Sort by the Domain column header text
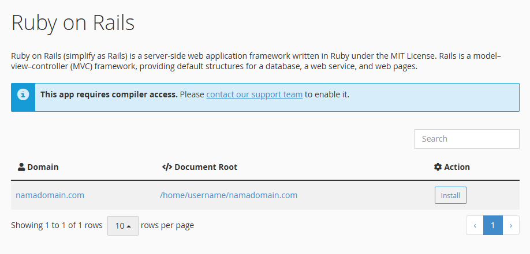This screenshot has height=254, width=530. pyautogui.click(x=43, y=167)
